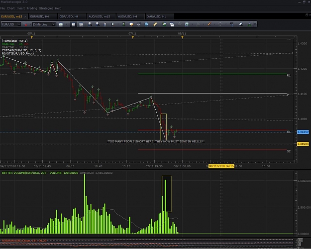The width and height of the screenshot is (311, 249).
Task: Expand the blue grid template arrow
Action: (x=193, y=24)
